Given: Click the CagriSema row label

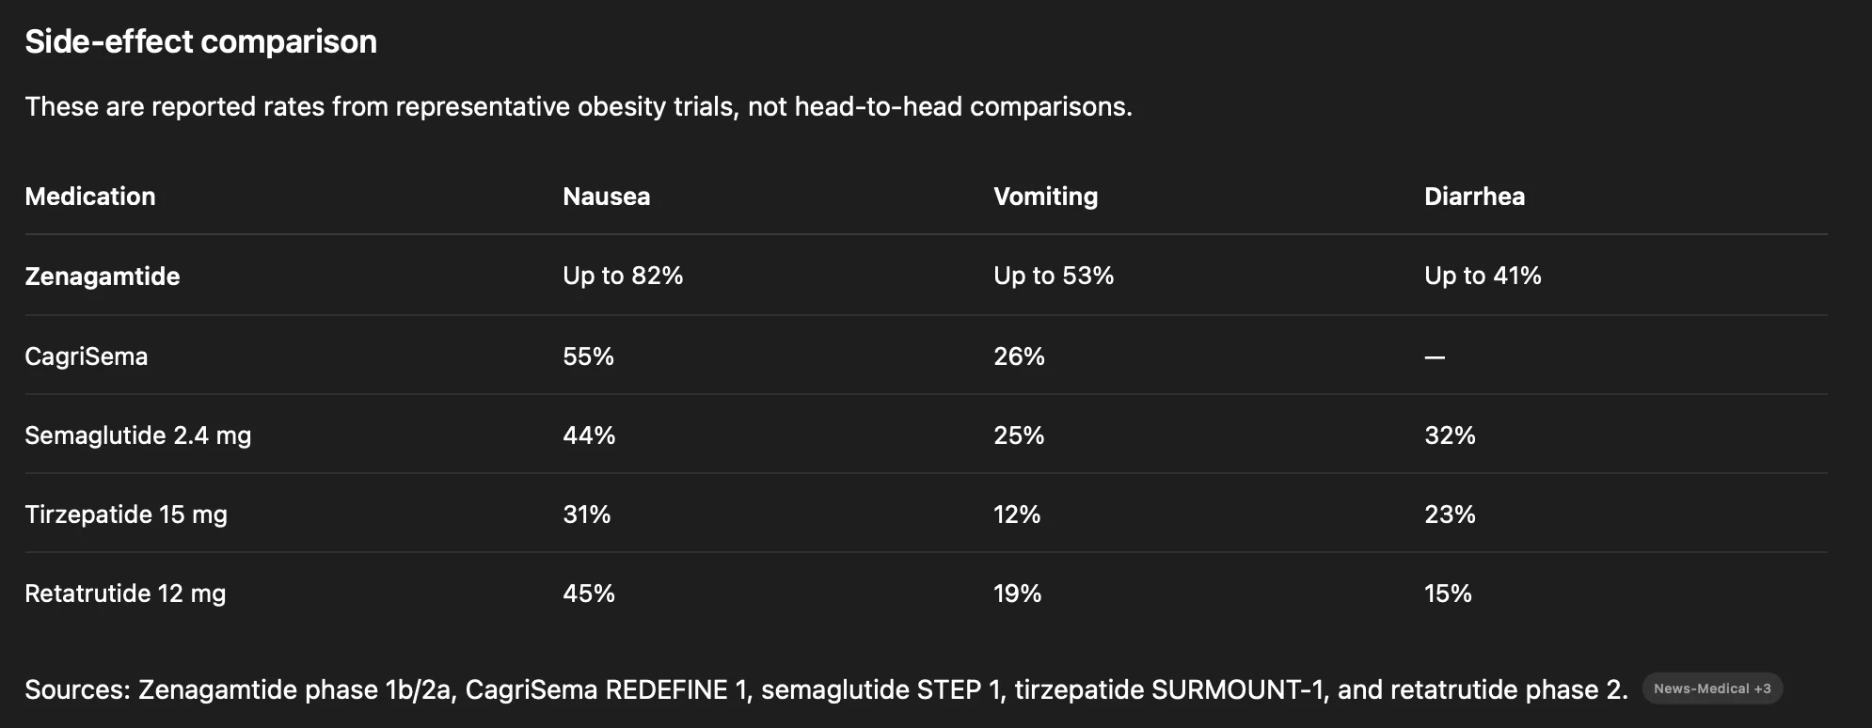Looking at the screenshot, I should 86,356.
